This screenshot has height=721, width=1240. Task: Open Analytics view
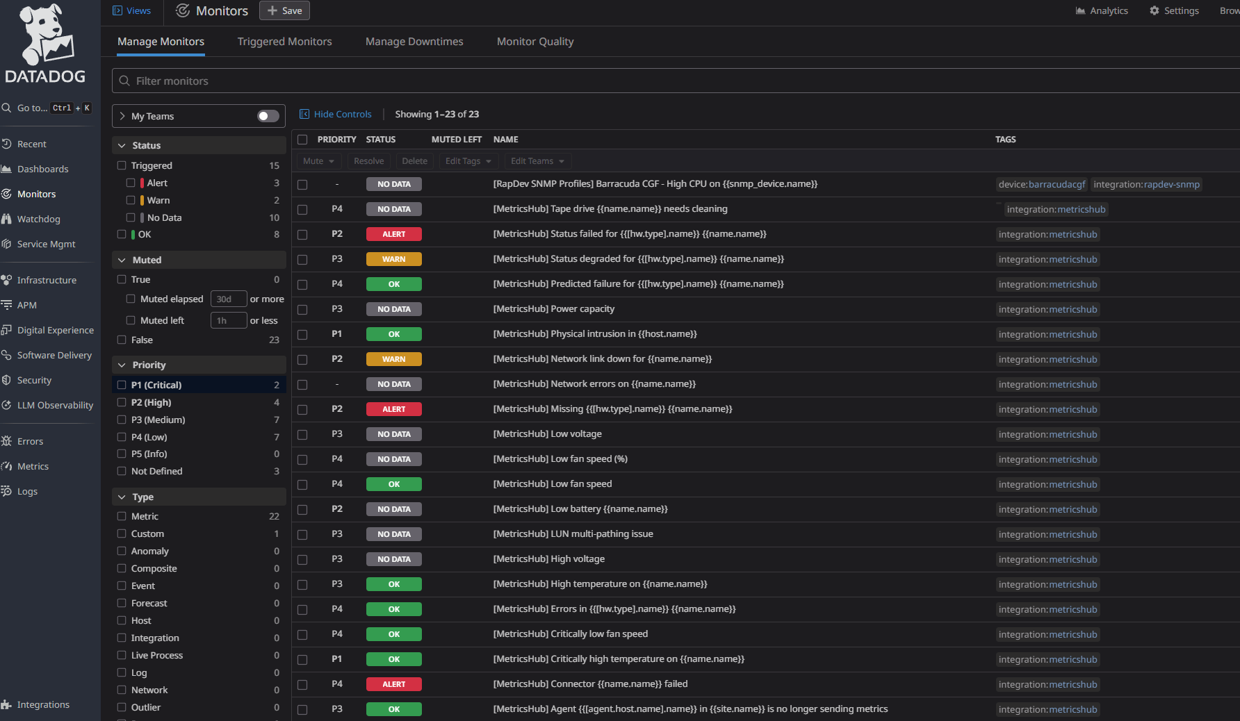click(x=1102, y=10)
